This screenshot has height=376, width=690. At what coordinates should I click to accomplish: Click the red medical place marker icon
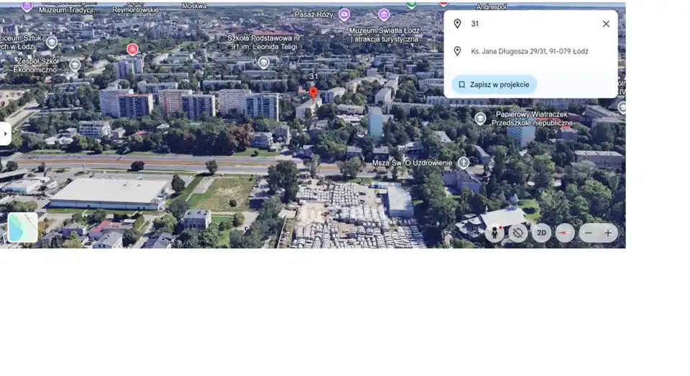(x=132, y=50)
